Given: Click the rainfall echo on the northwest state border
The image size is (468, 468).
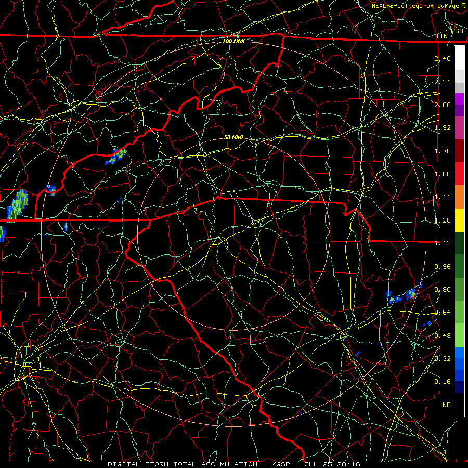Looking at the screenshot, I should [115, 157].
